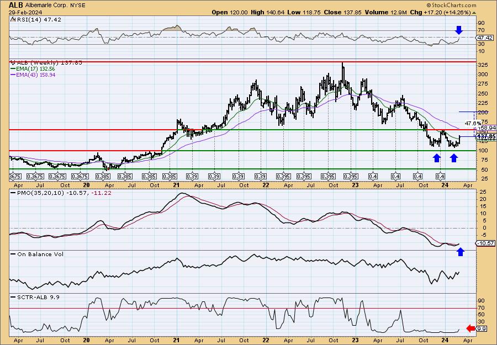This screenshot has width=497, height=345.
Task: Click the Chg +17.20 (+14.26%) value
Action: [x=440, y=12]
